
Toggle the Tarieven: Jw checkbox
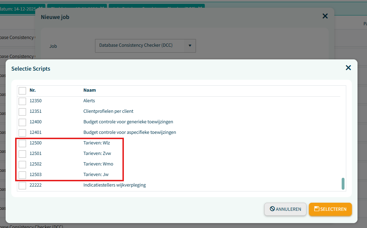pyautogui.click(x=23, y=175)
